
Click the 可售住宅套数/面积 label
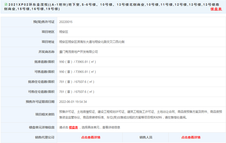[41, 92]
